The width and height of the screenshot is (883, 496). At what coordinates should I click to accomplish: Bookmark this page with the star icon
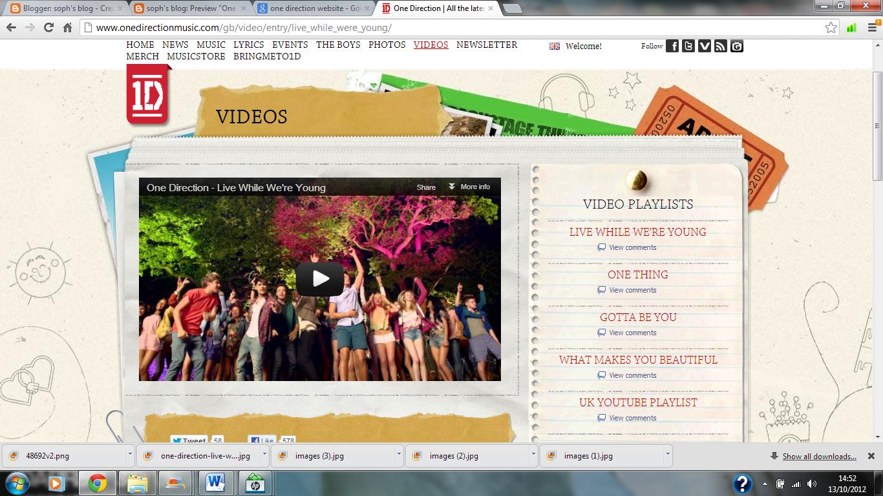pyautogui.click(x=833, y=28)
